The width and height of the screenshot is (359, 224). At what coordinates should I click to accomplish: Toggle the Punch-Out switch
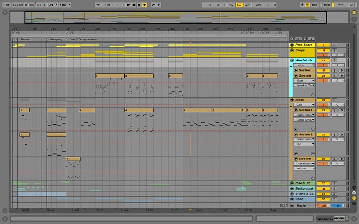click(248, 5)
